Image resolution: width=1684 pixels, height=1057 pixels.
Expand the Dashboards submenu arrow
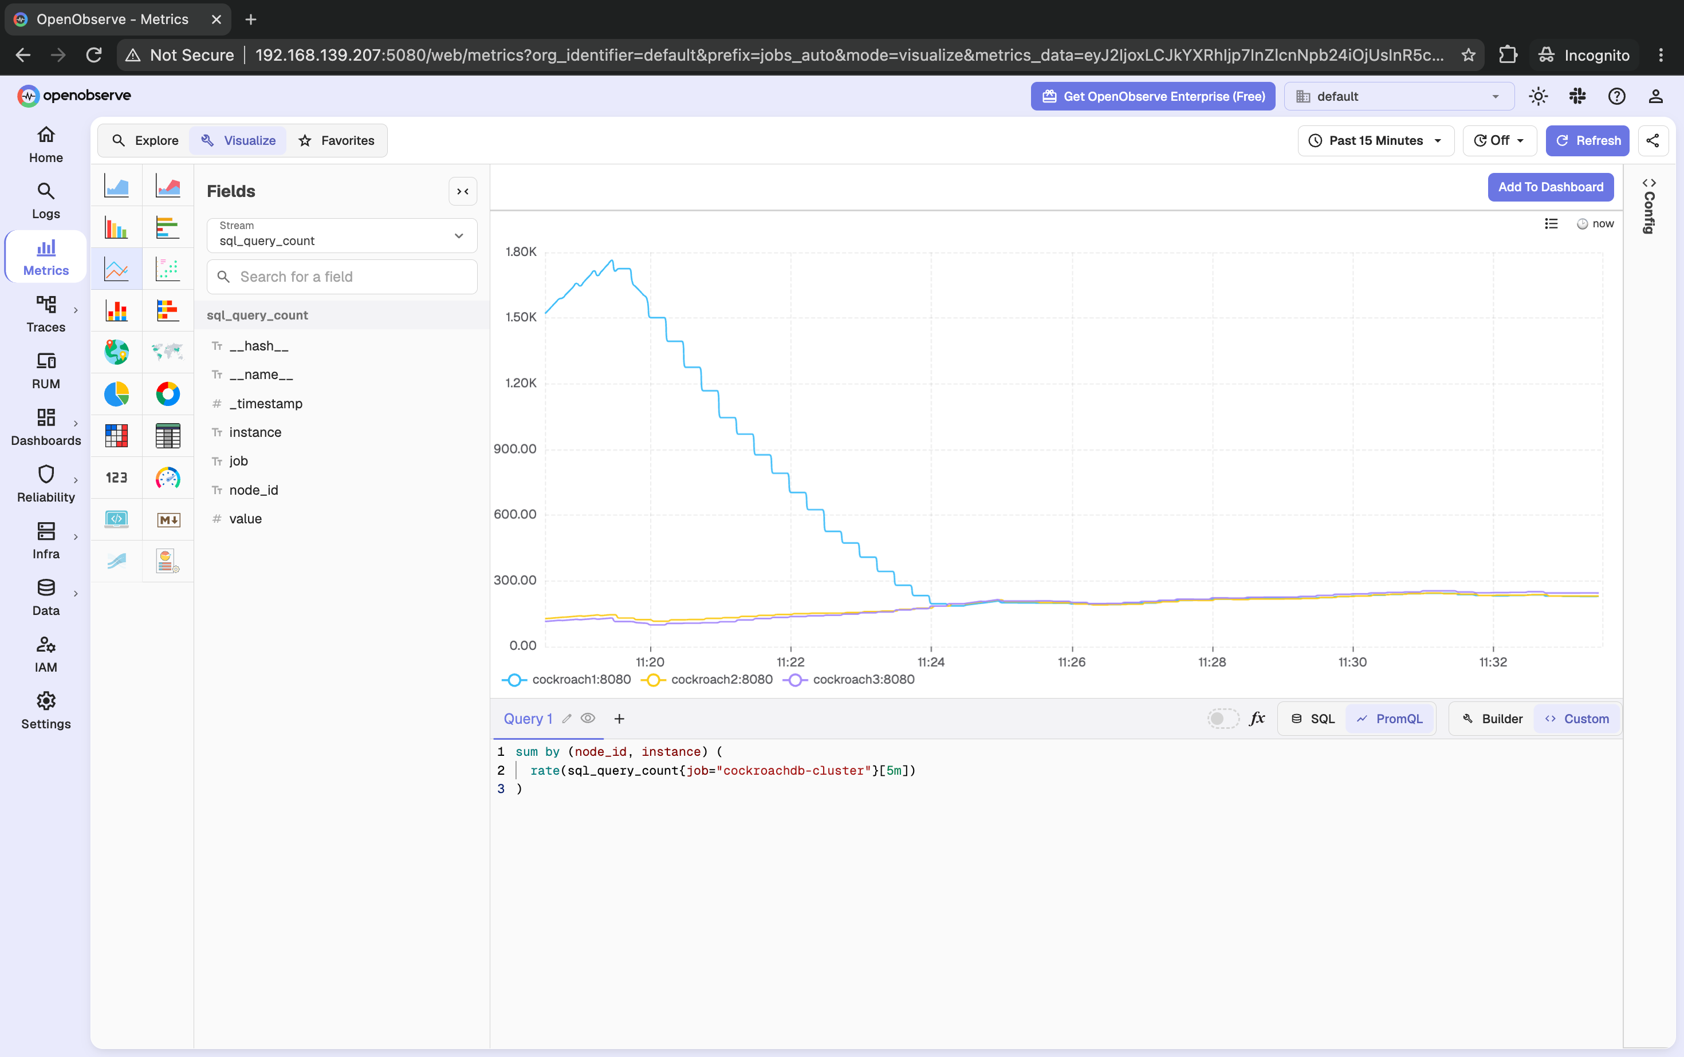click(76, 424)
